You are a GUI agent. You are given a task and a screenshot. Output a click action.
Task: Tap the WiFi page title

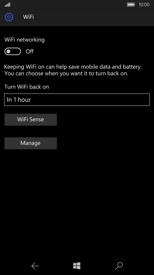coord(28,17)
